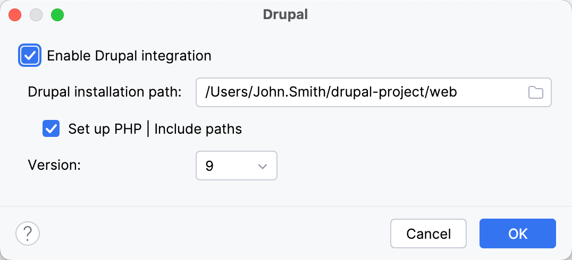572x260 pixels.
Task: Disable Set up PHP Include paths checkbox
Action: click(x=51, y=129)
